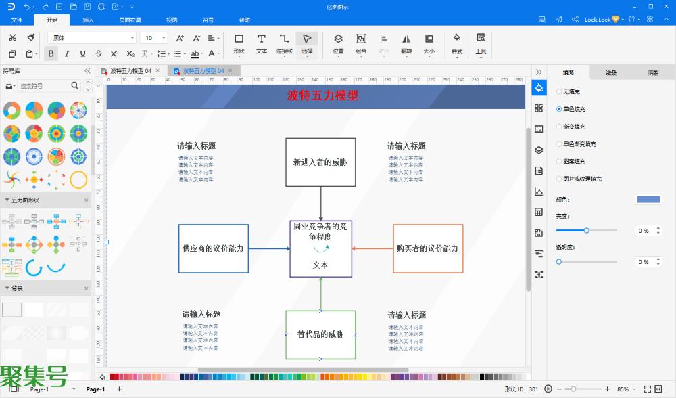This screenshot has width=676, height=398.
Task: Click the Shape tool (形状)
Action: coord(239,43)
